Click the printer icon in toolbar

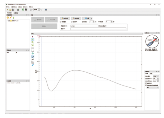point(26,9)
